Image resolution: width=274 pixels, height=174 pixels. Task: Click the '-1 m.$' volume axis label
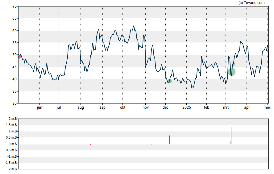coord(12,156)
